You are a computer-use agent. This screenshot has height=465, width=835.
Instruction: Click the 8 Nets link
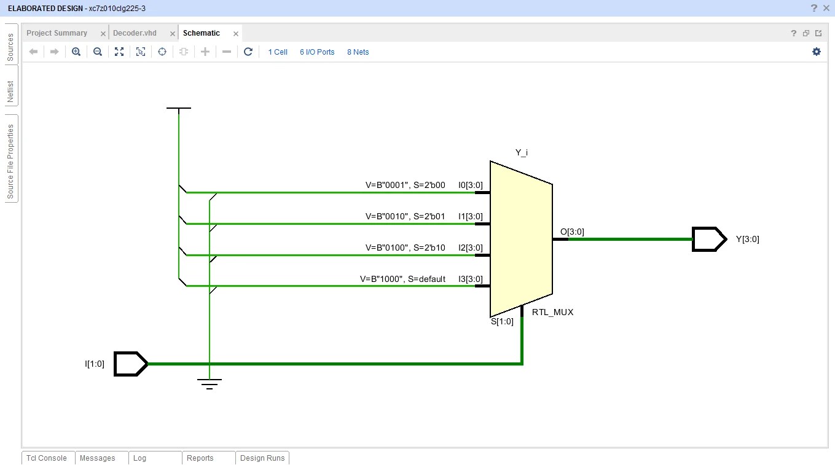(358, 52)
